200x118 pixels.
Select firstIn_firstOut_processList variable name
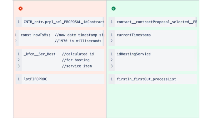pyautogui.click(x=147, y=79)
